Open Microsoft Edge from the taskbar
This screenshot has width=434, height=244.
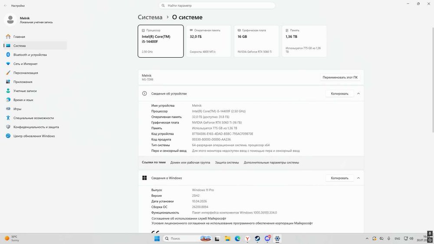237,238
